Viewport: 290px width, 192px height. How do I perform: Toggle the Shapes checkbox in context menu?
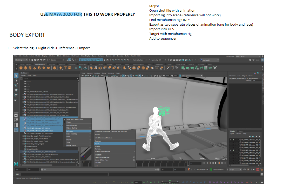tap(65, 122)
